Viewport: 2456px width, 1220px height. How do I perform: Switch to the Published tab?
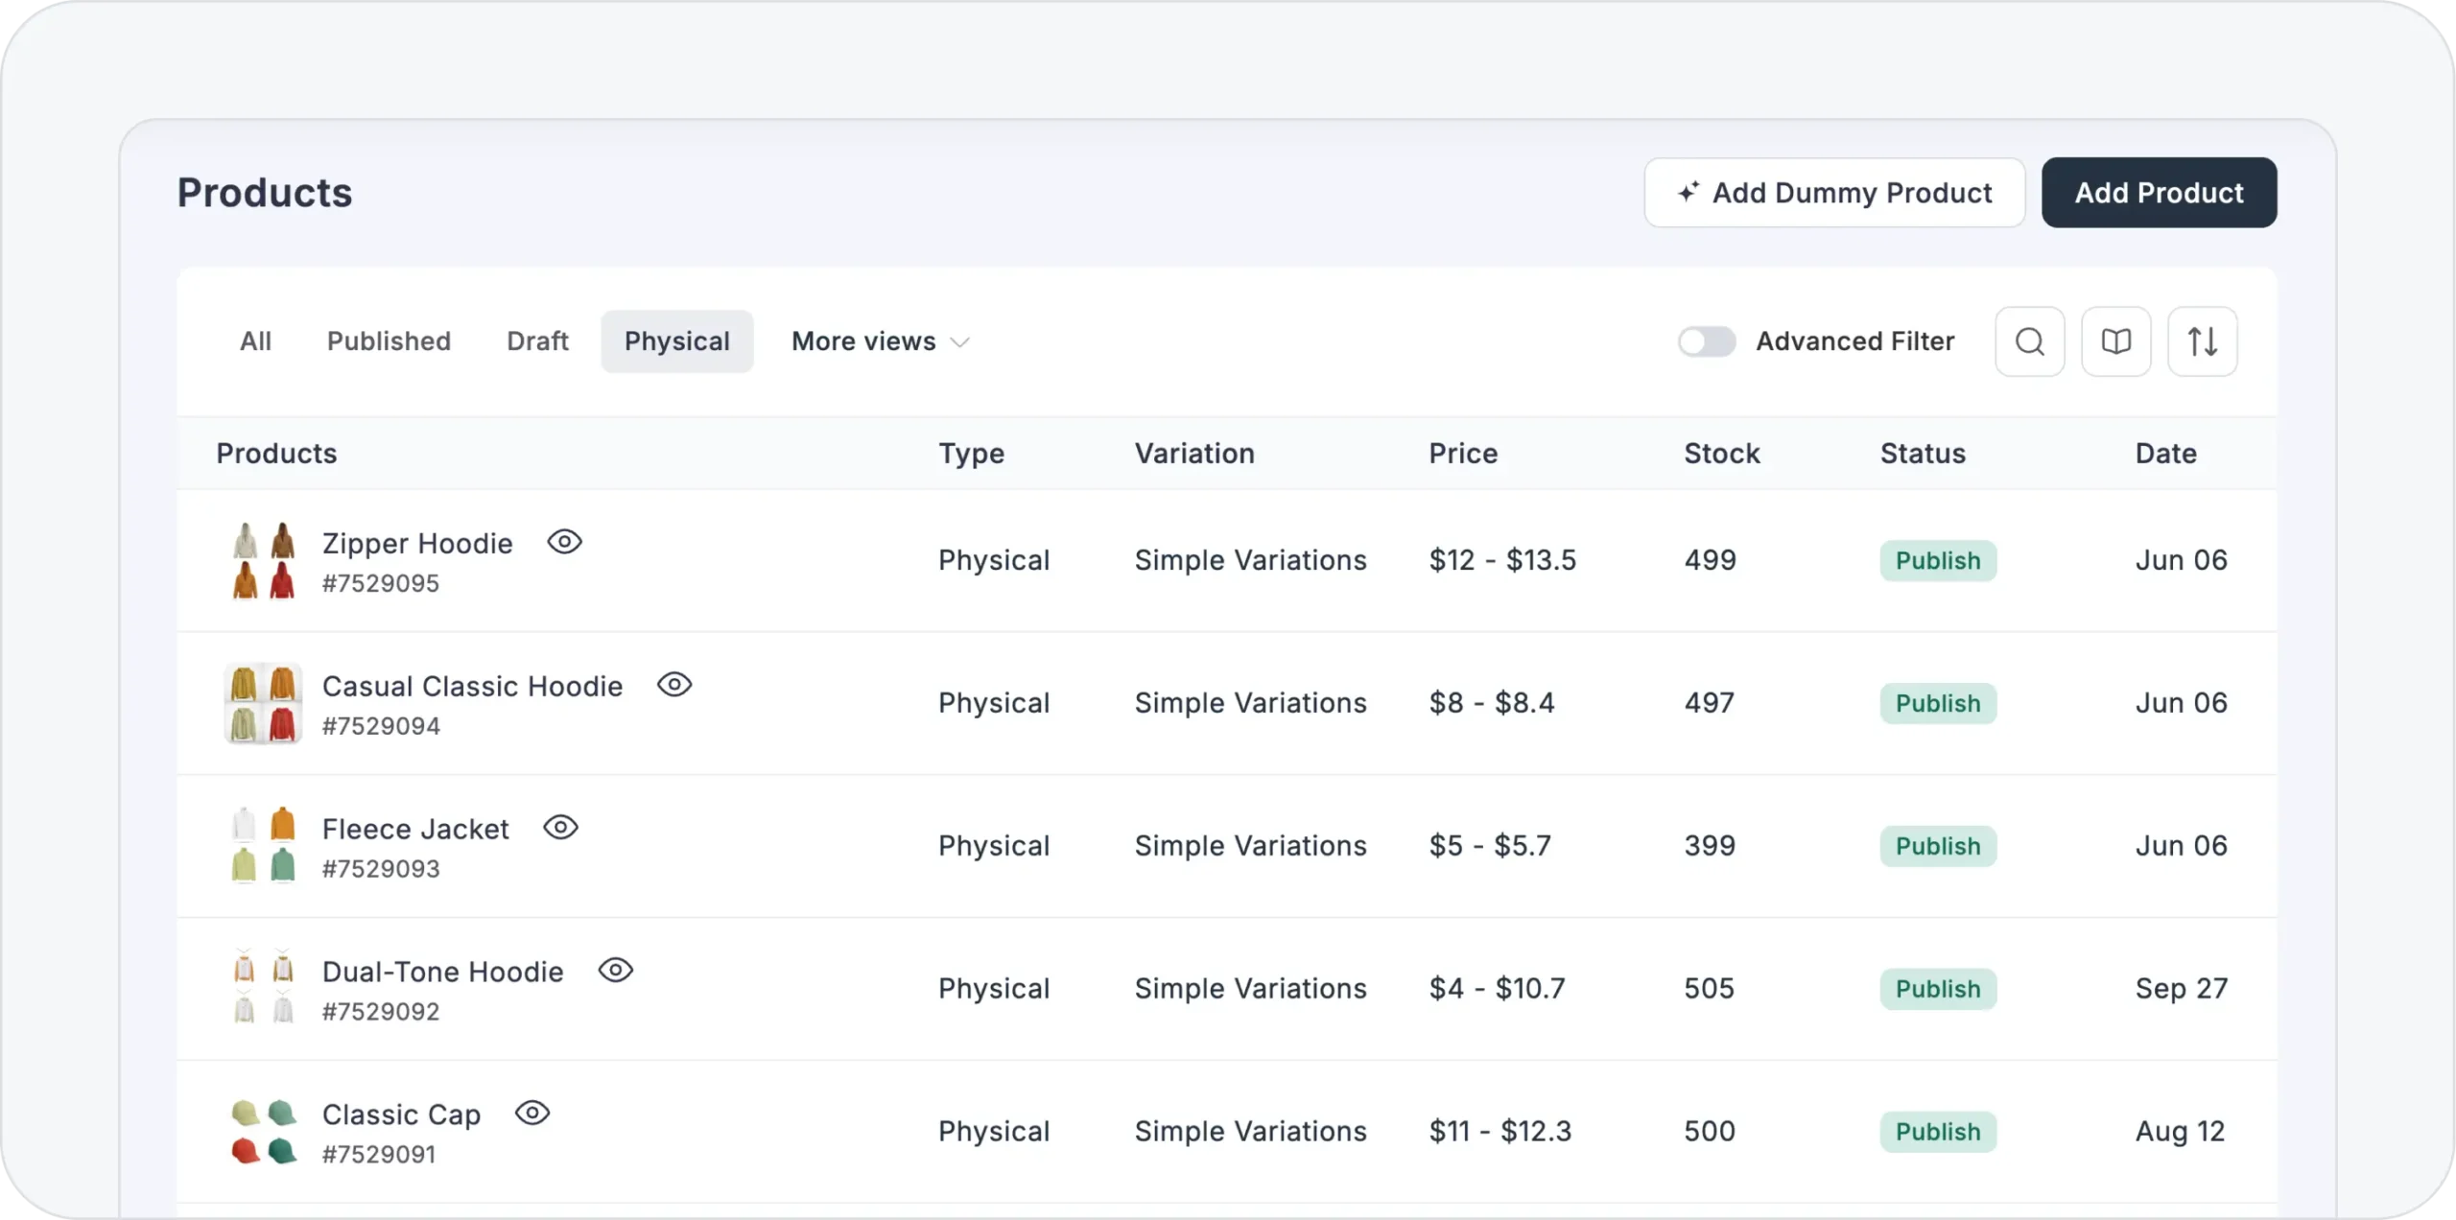click(x=389, y=341)
